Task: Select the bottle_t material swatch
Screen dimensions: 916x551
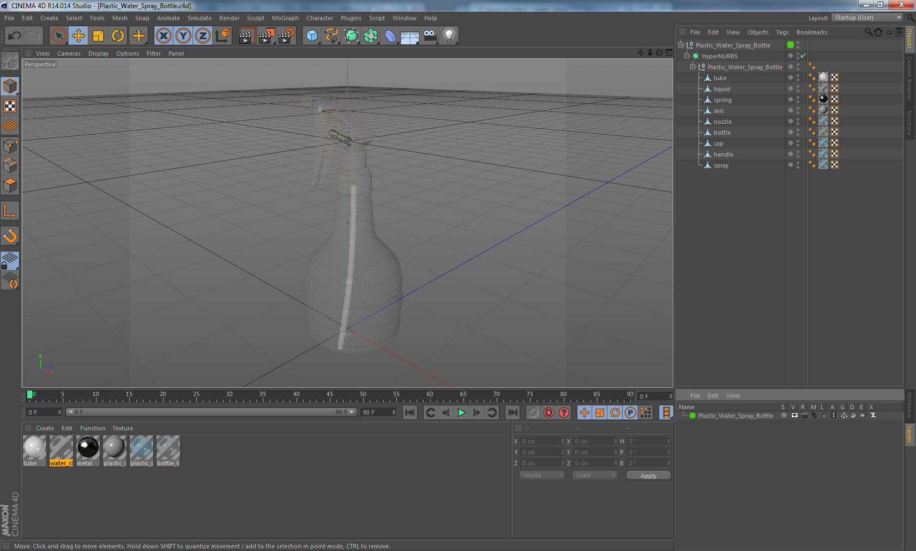Action: (x=168, y=451)
